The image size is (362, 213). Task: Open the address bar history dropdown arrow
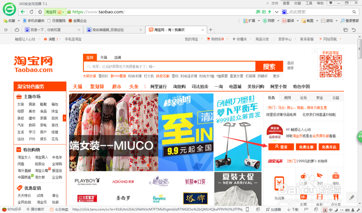(x=276, y=11)
